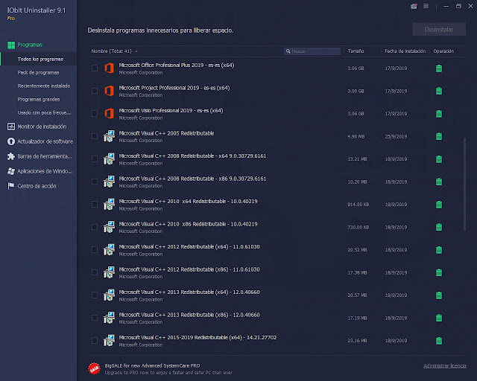Click the trash icon for Visual C++ 2008 x64 9.0.30729.6161
Image resolution: width=477 pixels, height=381 pixels.
(439, 159)
